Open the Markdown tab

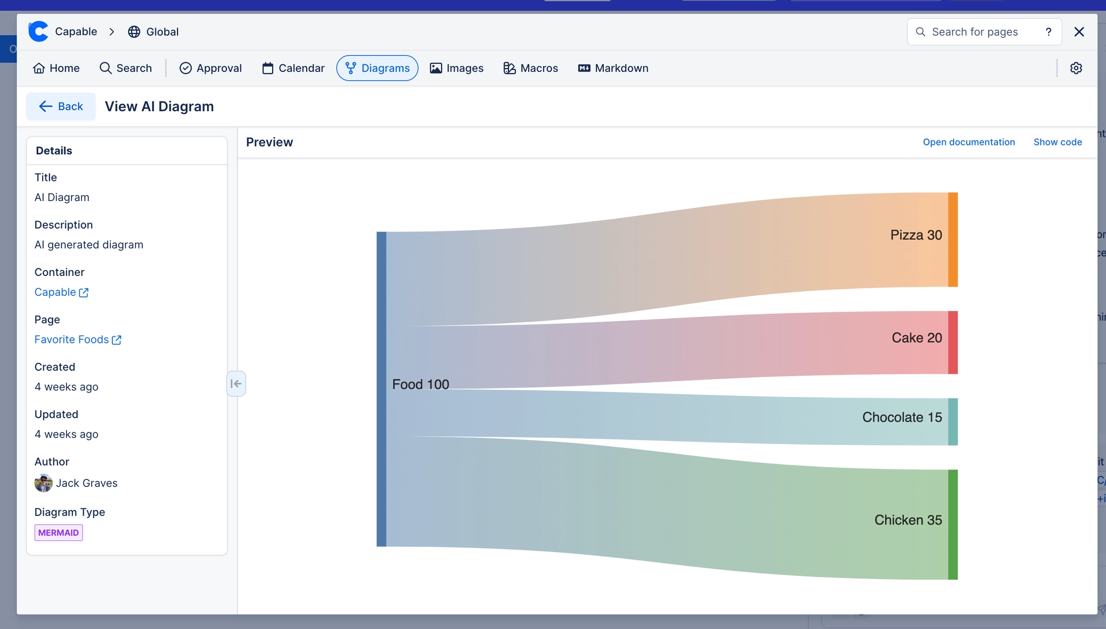613,68
